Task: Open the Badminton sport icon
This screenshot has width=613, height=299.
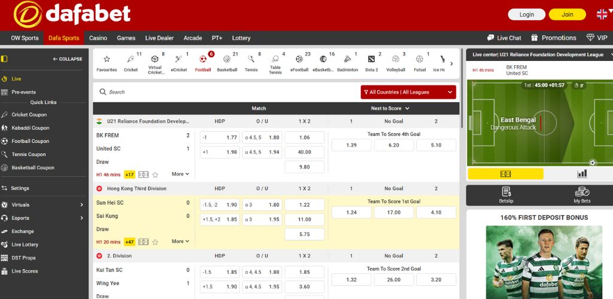Action: pyautogui.click(x=348, y=62)
